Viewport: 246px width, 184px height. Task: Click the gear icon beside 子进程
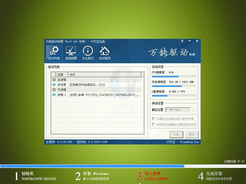coord(54,90)
